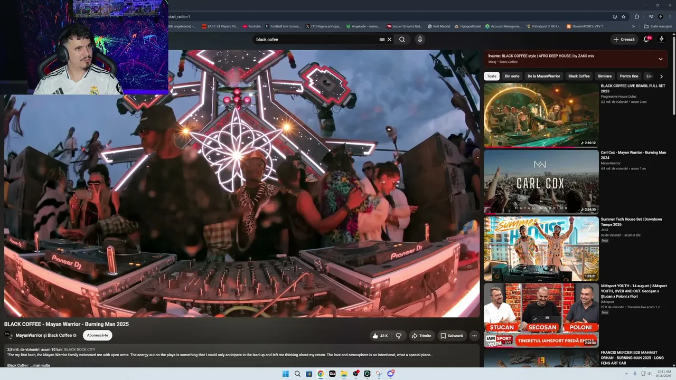
Task: Show more bookmarks with the chevron
Action: [x=633, y=26]
